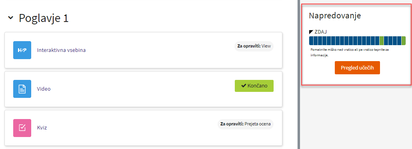
Task: Toggle the Končano completion button for Video
Action: click(254, 86)
